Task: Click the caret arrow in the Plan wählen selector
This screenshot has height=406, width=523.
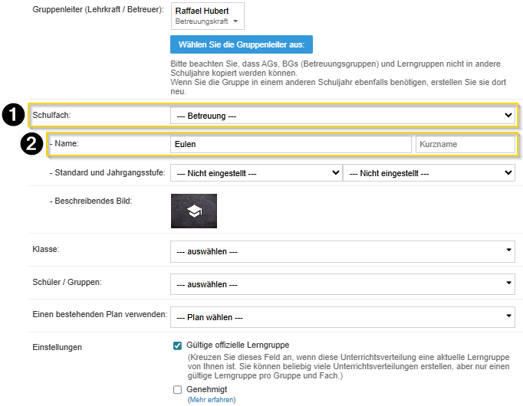Action: coord(510,316)
